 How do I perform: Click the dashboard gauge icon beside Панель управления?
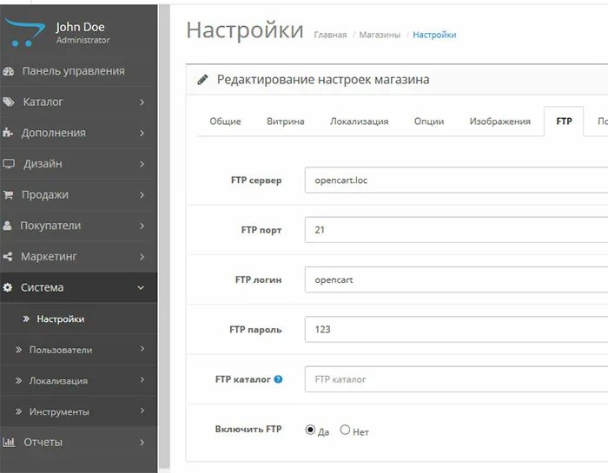(x=8, y=71)
